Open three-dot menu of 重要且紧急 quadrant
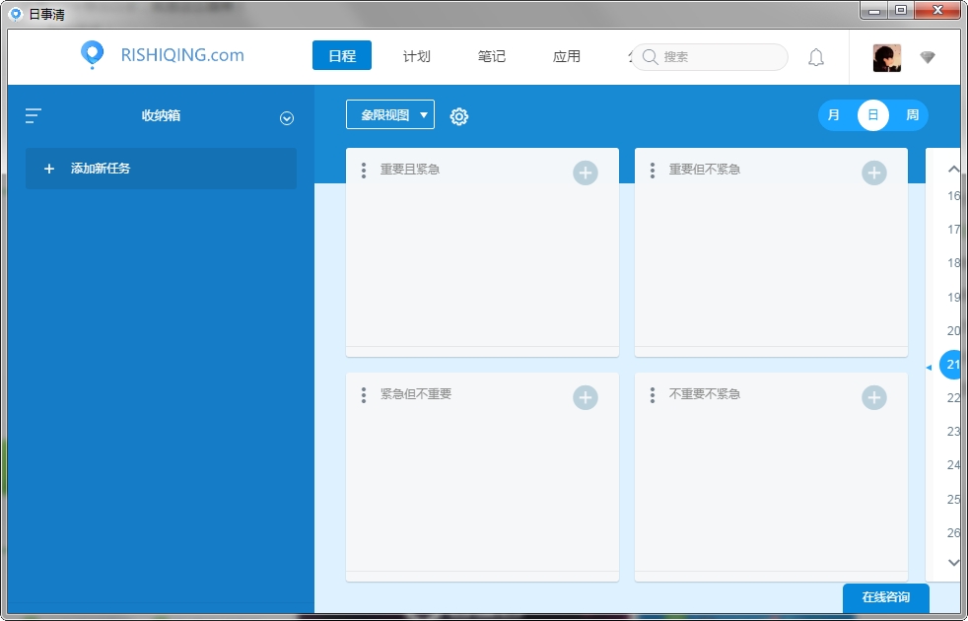The width and height of the screenshot is (968, 621). pos(364,171)
